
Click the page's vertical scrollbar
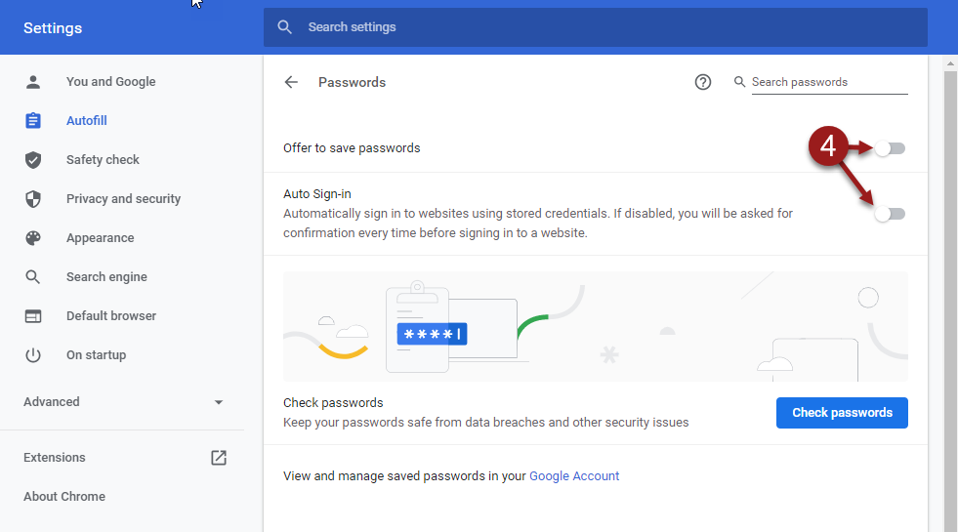tap(950, 293)
